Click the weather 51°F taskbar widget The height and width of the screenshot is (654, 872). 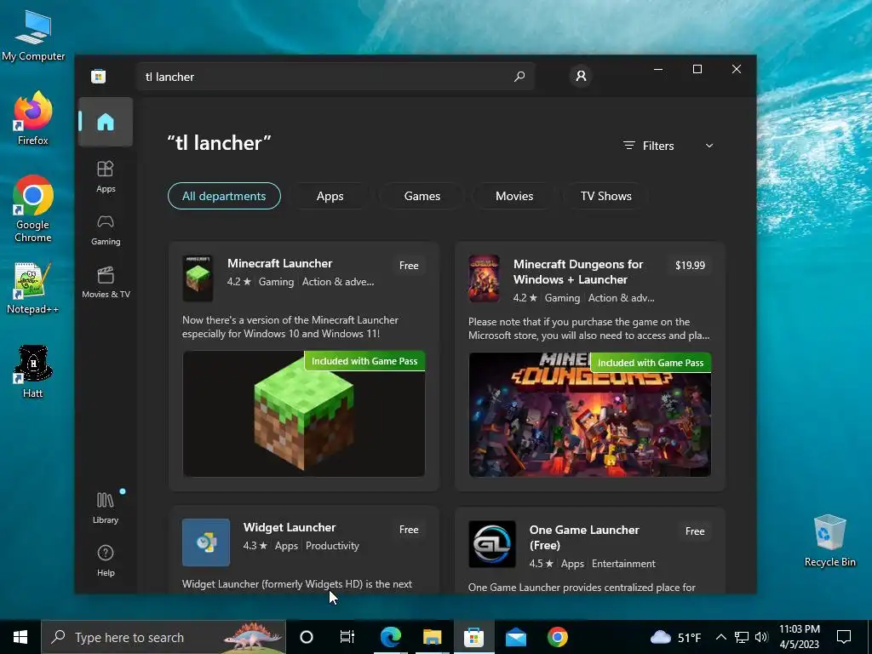675,637
